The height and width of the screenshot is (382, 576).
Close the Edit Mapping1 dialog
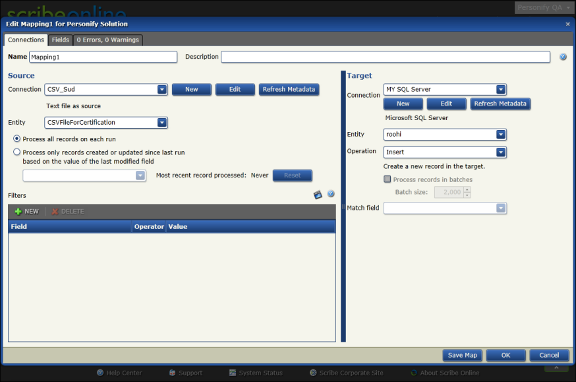click(x=567, y=24)
